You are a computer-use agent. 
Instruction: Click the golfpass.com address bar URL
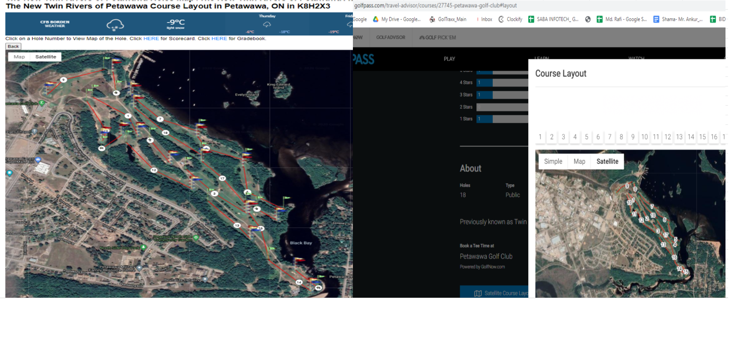(x=435, y=5)
